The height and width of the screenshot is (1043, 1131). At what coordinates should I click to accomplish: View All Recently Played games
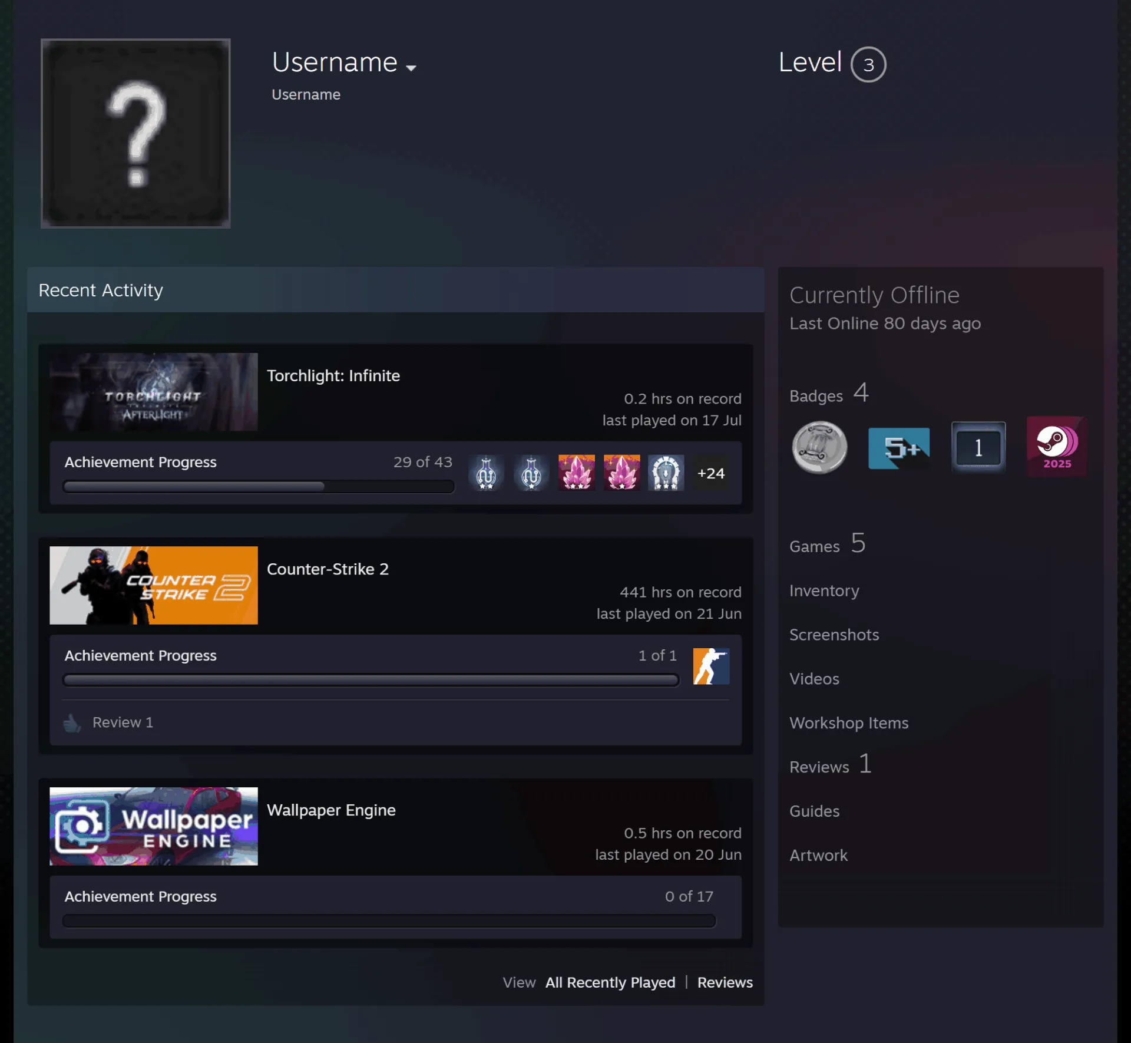(610, 982)
